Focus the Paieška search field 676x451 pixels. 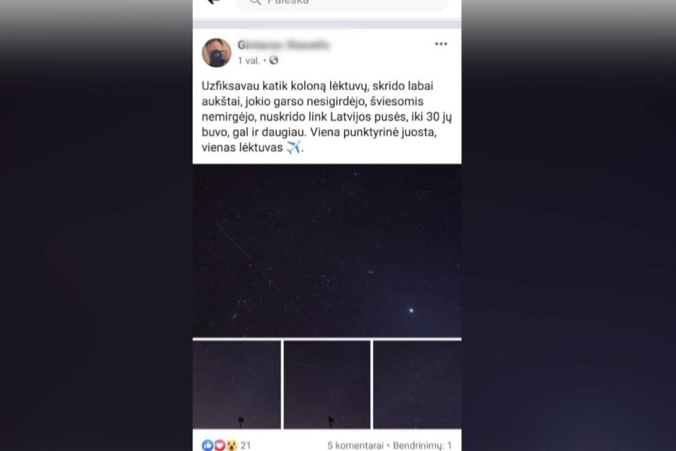[x=342, y=3]
